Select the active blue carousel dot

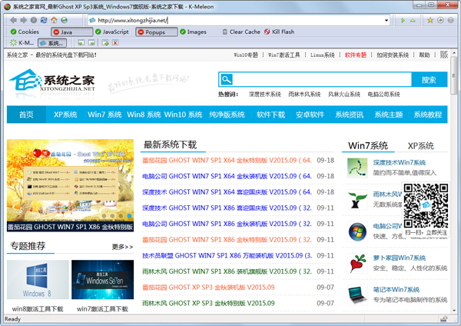pyautogui.click(x=129, y=216)
